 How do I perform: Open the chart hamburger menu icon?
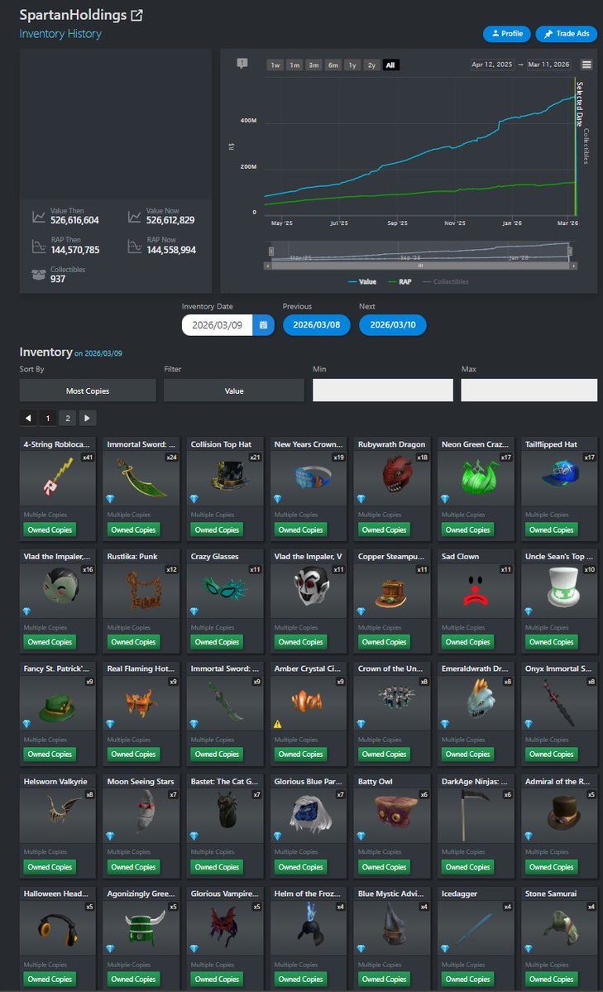point(586,65)
